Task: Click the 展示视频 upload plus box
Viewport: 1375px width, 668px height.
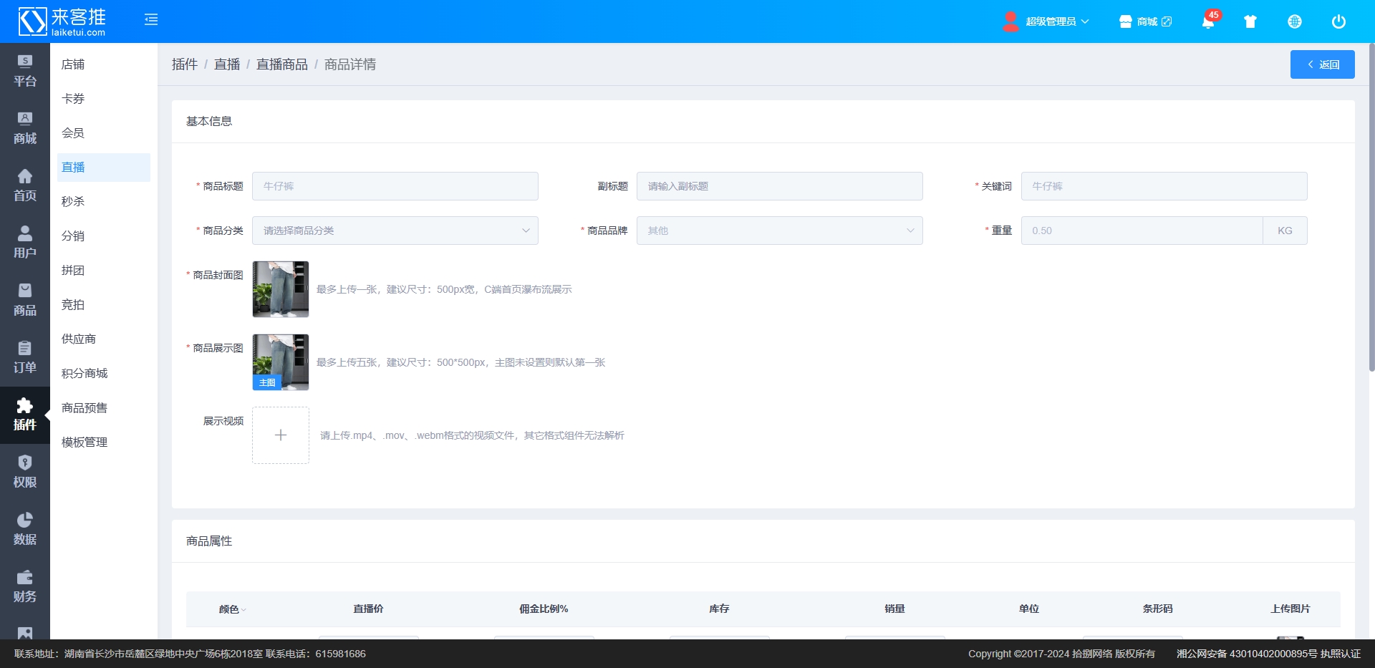Action: pos(281,435)
